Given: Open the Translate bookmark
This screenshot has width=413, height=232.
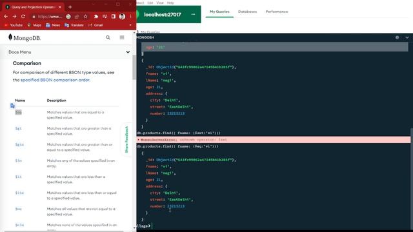Looking at the screenshot, I should coord(74,25).
